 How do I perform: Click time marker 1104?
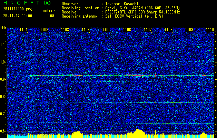click(x=86, y=30)
